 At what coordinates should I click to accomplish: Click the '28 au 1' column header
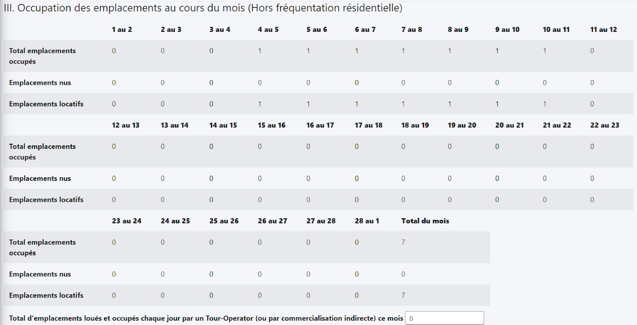point(367,221)
